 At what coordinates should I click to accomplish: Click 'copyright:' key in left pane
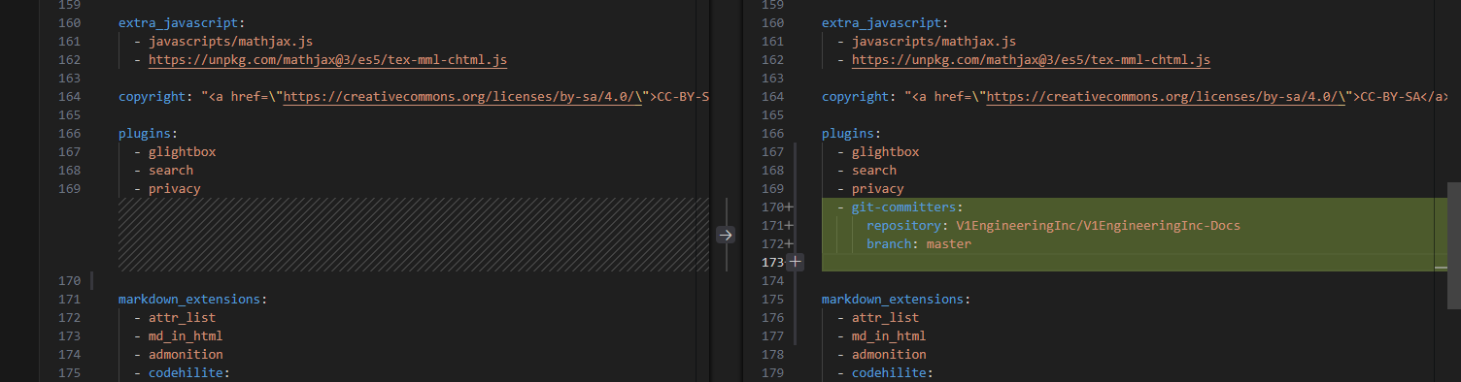pos(155,97)
